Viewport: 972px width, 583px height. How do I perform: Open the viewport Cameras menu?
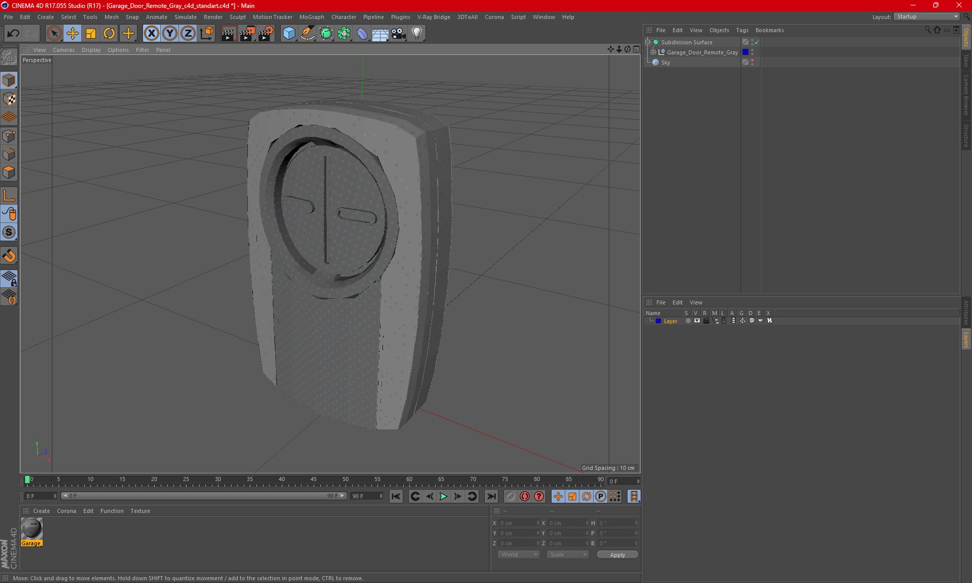pyautogui.click(x=64, y=50)
